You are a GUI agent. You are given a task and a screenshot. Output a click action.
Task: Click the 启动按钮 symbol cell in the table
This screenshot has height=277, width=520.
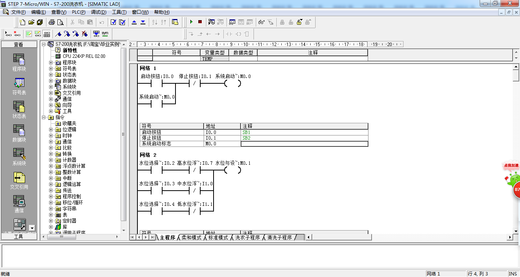[x=172, y=132]
